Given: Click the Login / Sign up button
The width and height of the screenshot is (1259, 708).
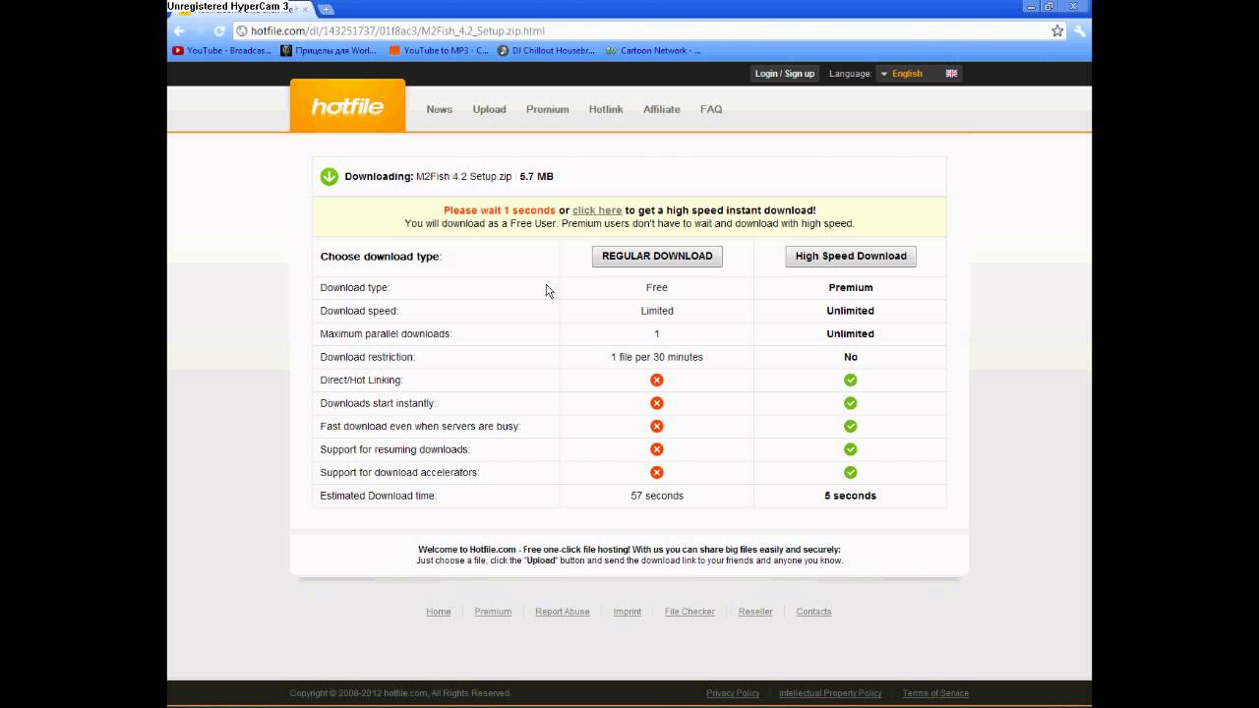Looking at the screenshot, I should click(784, 74).
